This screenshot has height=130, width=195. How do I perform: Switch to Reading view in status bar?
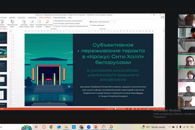coord(136,109)
